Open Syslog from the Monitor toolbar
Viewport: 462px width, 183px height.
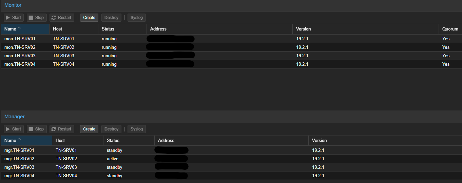137,18
